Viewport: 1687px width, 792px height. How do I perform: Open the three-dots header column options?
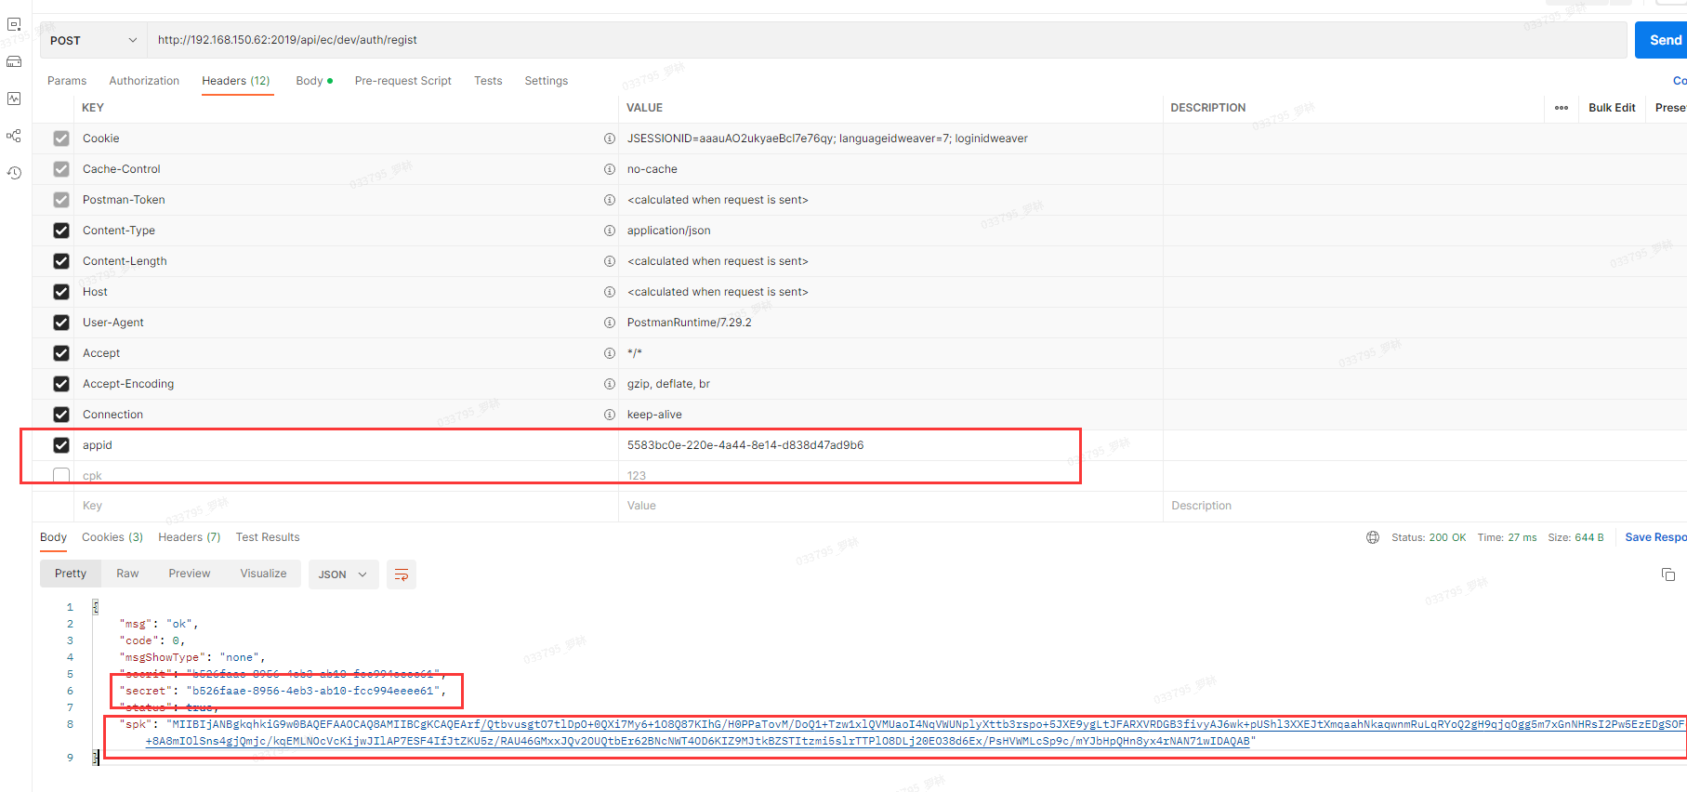[x=1561, y=108]
